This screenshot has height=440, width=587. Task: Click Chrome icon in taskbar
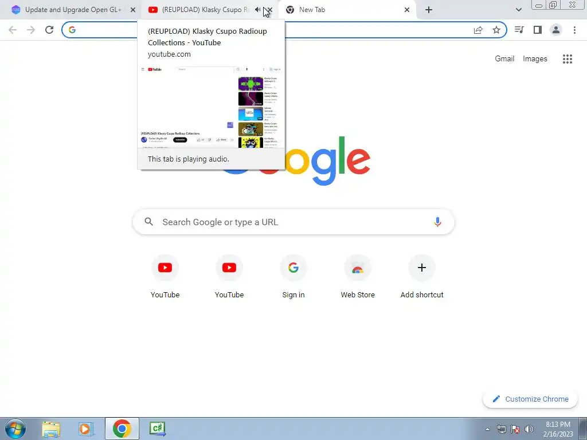122,429
